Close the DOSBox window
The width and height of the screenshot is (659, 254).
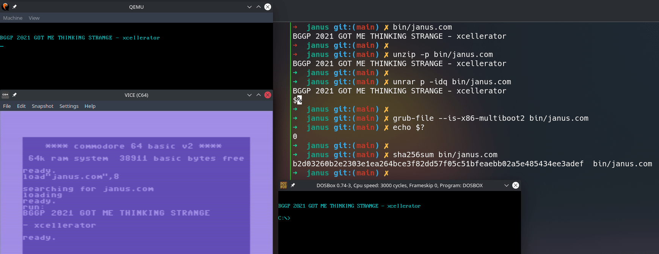click(x=516, y=185)
